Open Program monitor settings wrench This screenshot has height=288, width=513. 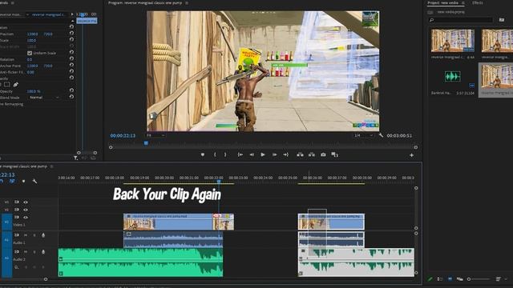(381, 135)
